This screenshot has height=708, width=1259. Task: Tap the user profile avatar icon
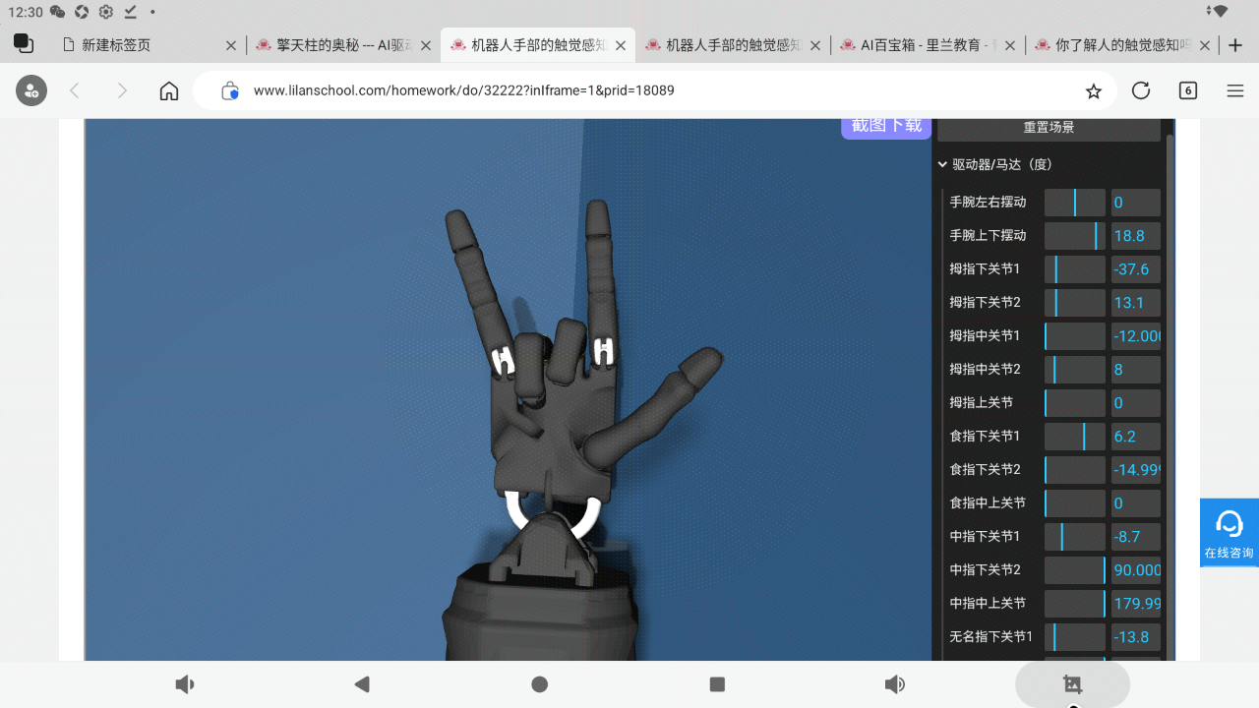[x=30, y=90]
